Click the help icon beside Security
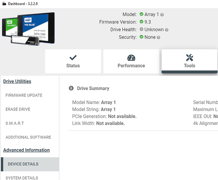 [x=159, y=37]
